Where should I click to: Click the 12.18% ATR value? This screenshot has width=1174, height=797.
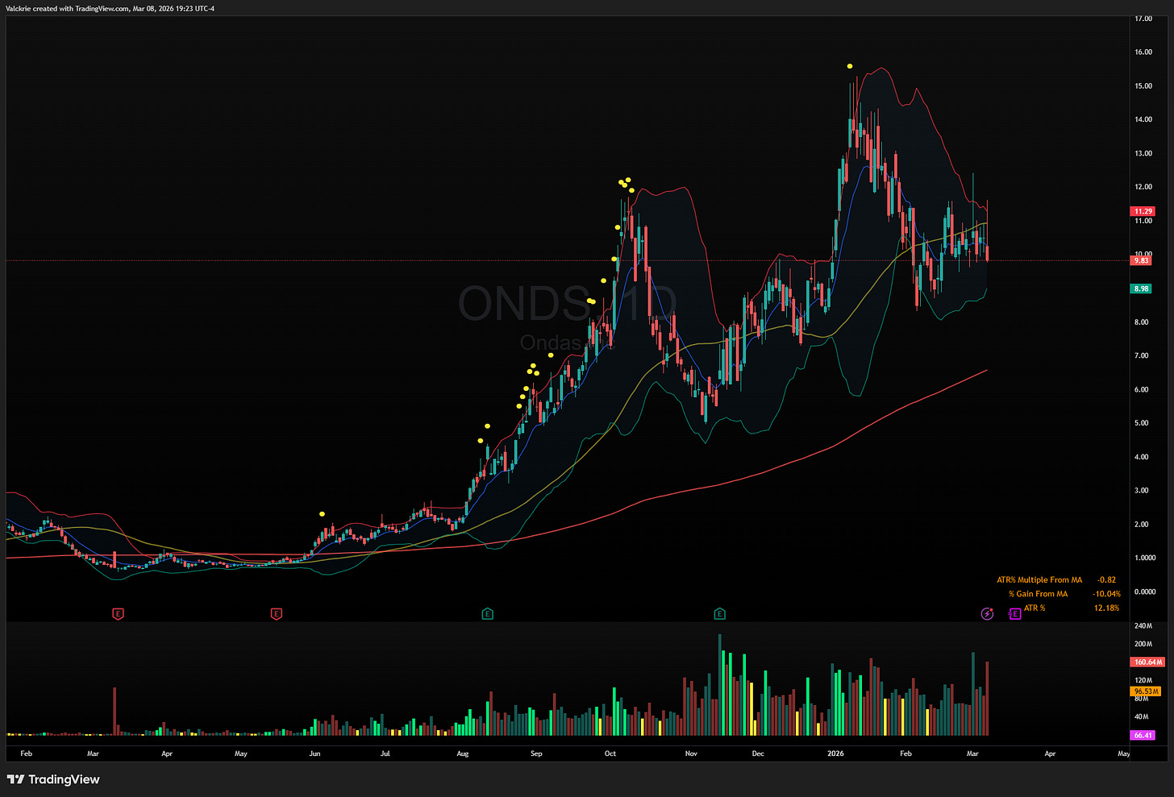pos(1106,608)
